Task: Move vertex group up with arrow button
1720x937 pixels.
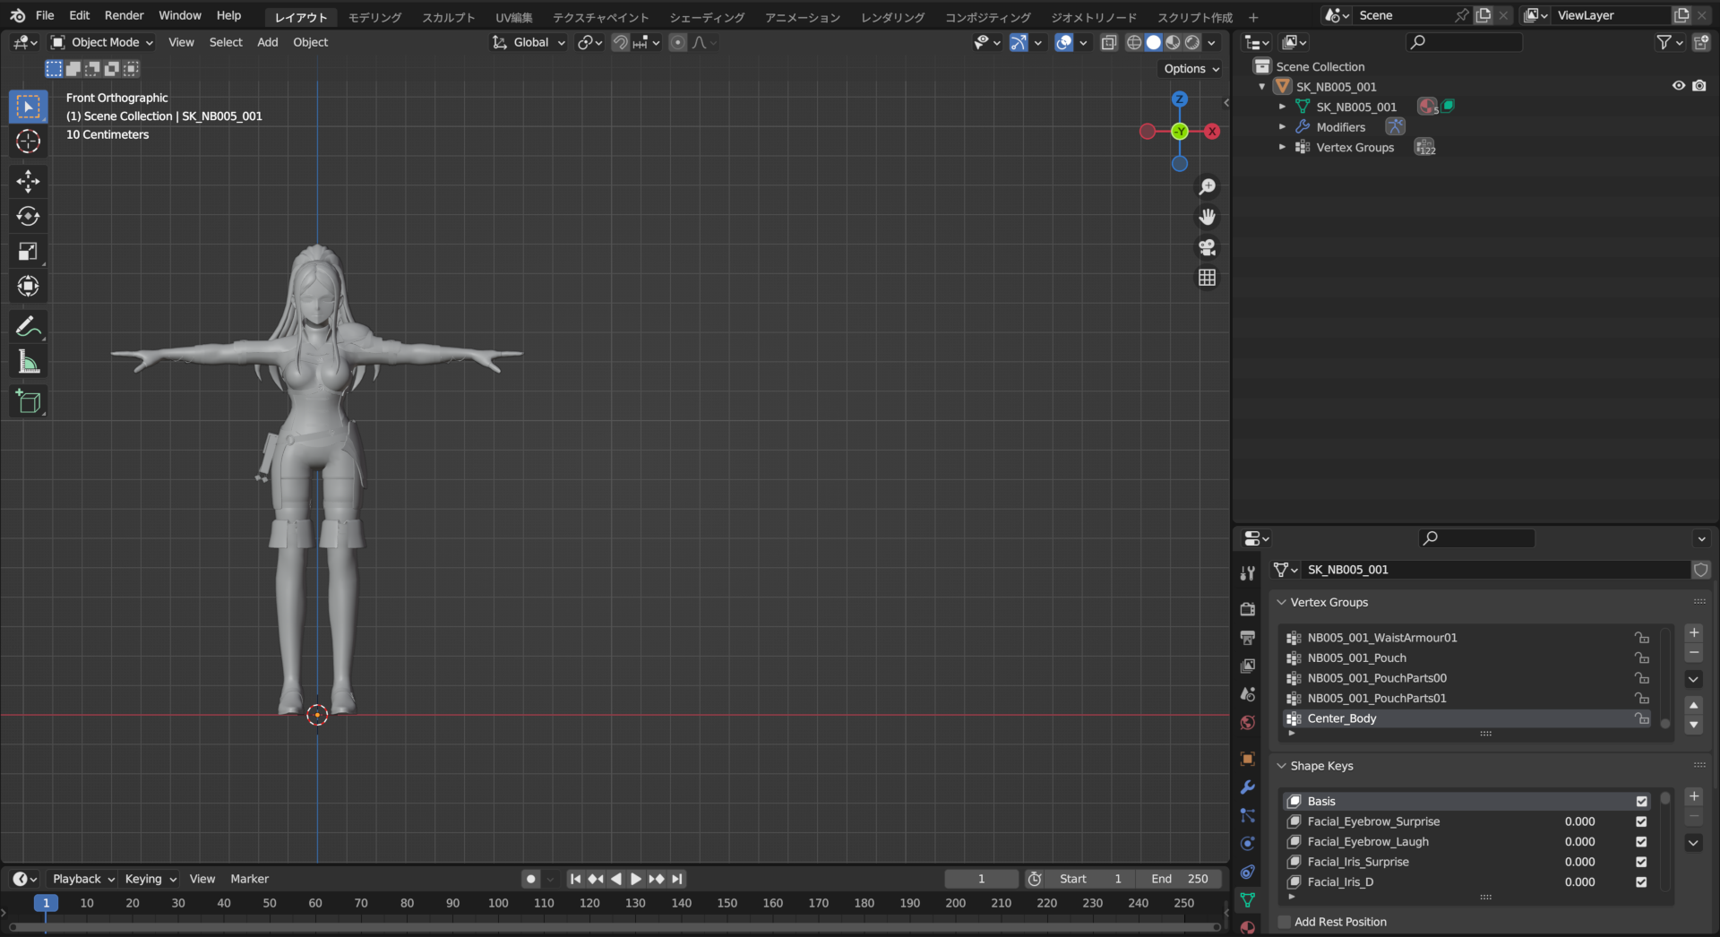Action: pyautogui.click(x=1693, y=706)
